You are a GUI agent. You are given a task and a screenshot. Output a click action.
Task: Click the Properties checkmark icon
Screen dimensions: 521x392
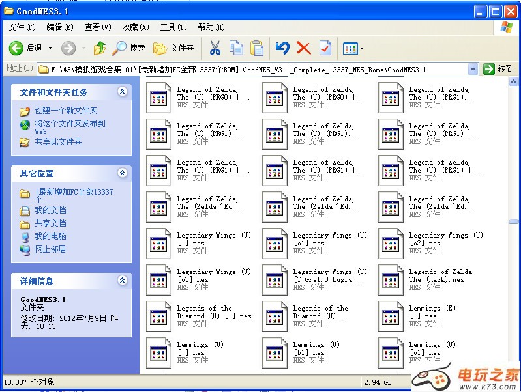click(325, 48)
